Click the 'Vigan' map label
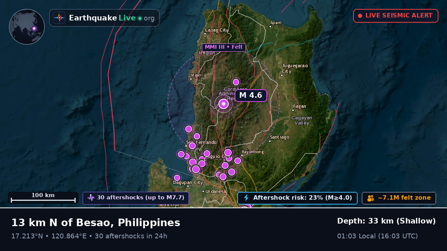 coord(196,75)
